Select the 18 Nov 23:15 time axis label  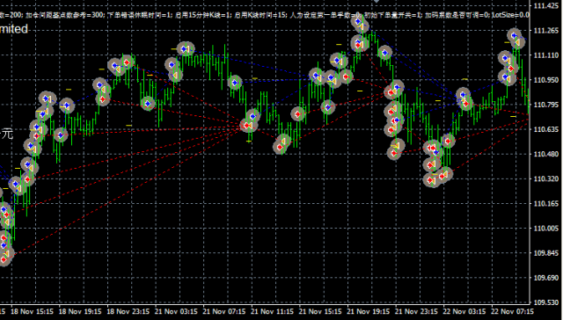(128, 311)
